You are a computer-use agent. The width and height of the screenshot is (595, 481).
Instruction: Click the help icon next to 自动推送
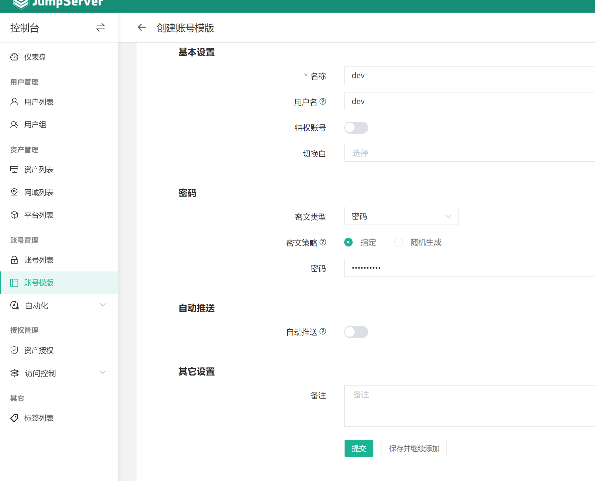(323, 331)
